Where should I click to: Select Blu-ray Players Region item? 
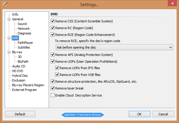coord(28,85)
